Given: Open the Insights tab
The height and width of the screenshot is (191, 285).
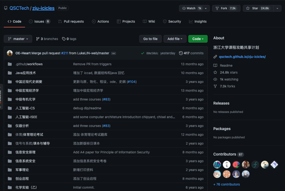Looking at the screenshot, I should coord(198,21).
